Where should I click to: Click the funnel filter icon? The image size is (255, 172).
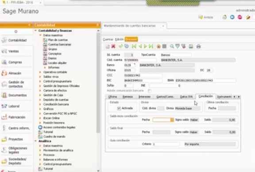(x=178, y=46)
